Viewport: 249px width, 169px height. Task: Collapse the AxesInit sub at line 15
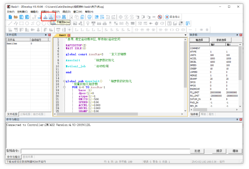click(64, 81)
